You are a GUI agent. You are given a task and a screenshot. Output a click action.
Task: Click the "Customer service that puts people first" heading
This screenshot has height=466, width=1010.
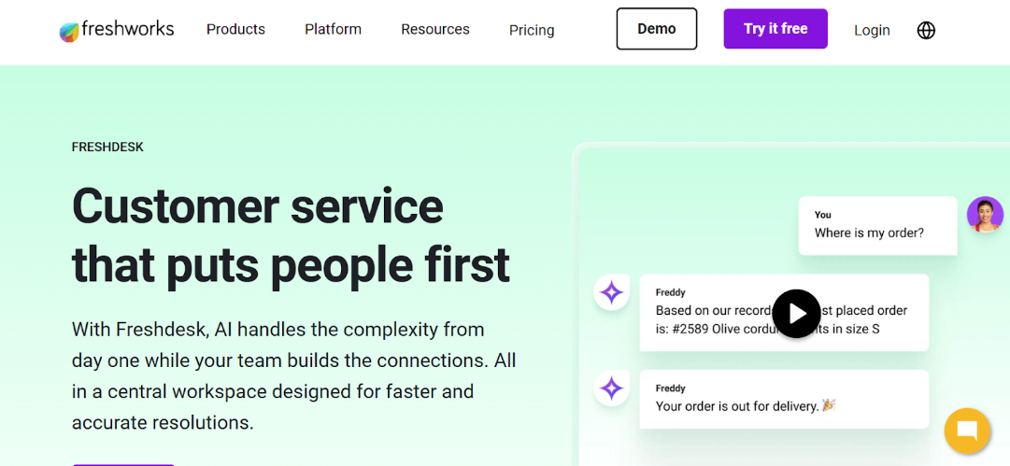(x=291, y=234)
